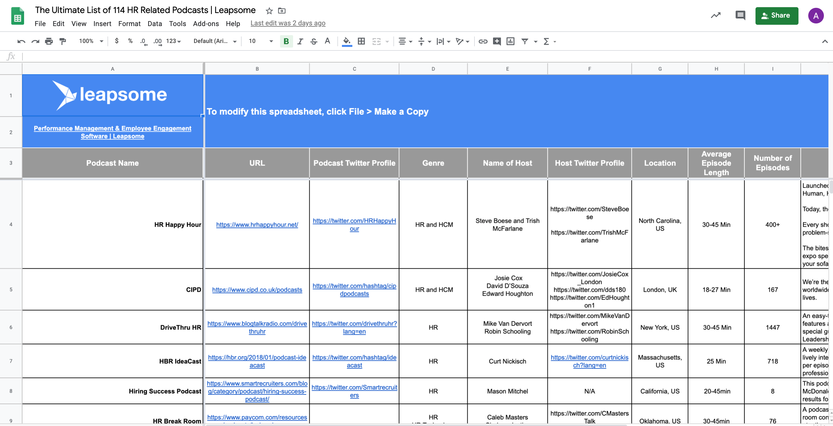The image size is (833, 426).
Task: Expand the 100% zoom dropdown
Action: click(x=91, y=41)
